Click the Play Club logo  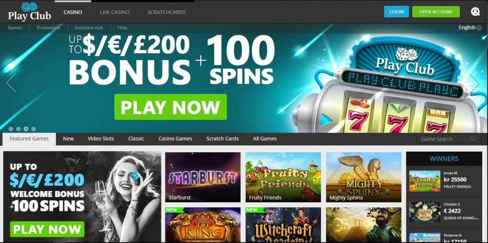click(30, 12)
